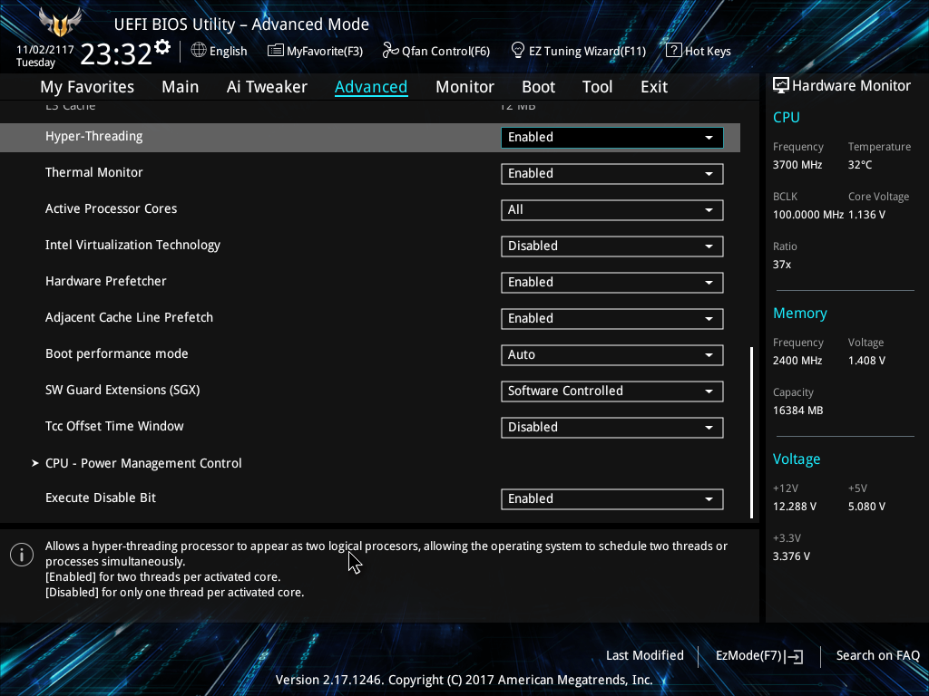This screenshot has width=929, height=696.
Task: Open Tcc Offset Time Window dropdown
Action: tap(612, 428)
